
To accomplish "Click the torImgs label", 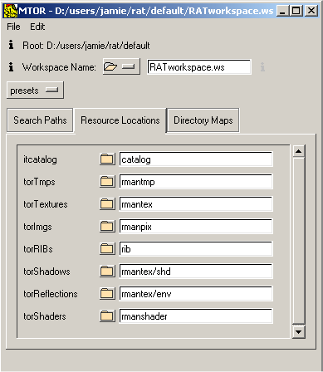I will pos(37,227).
